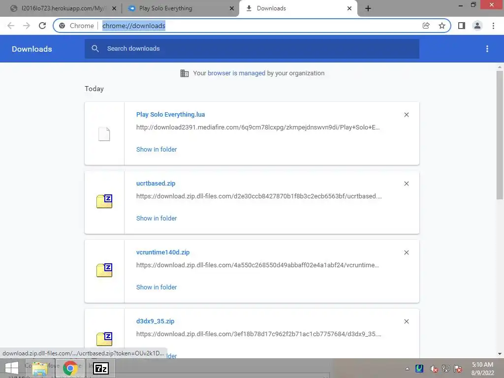Close the Play Solo Everything tab
The image size is (504, 378).
pos(232,8)
